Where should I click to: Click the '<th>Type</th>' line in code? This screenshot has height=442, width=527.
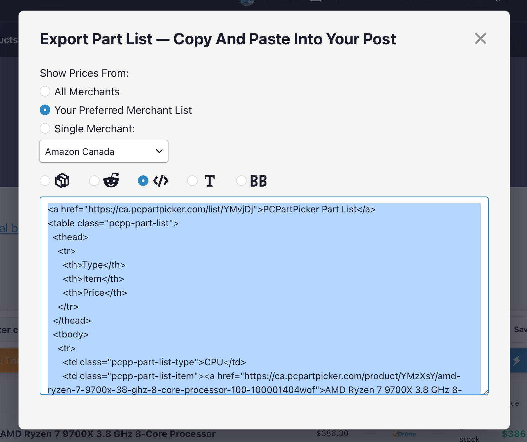[94, 265]
